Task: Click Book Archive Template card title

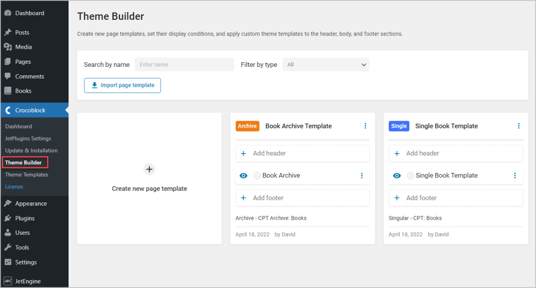Action: click(x=298, y=126)
